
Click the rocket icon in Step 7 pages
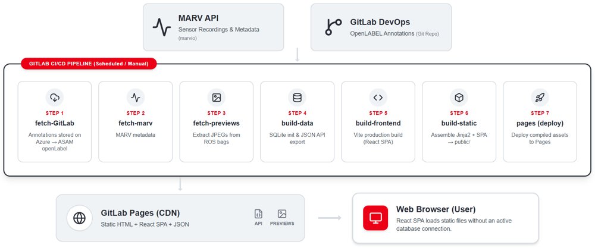[x=540, y=98]
